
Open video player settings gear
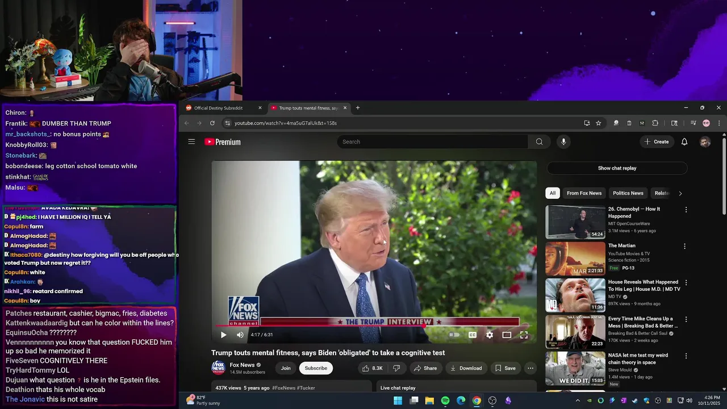pos(490,335)
